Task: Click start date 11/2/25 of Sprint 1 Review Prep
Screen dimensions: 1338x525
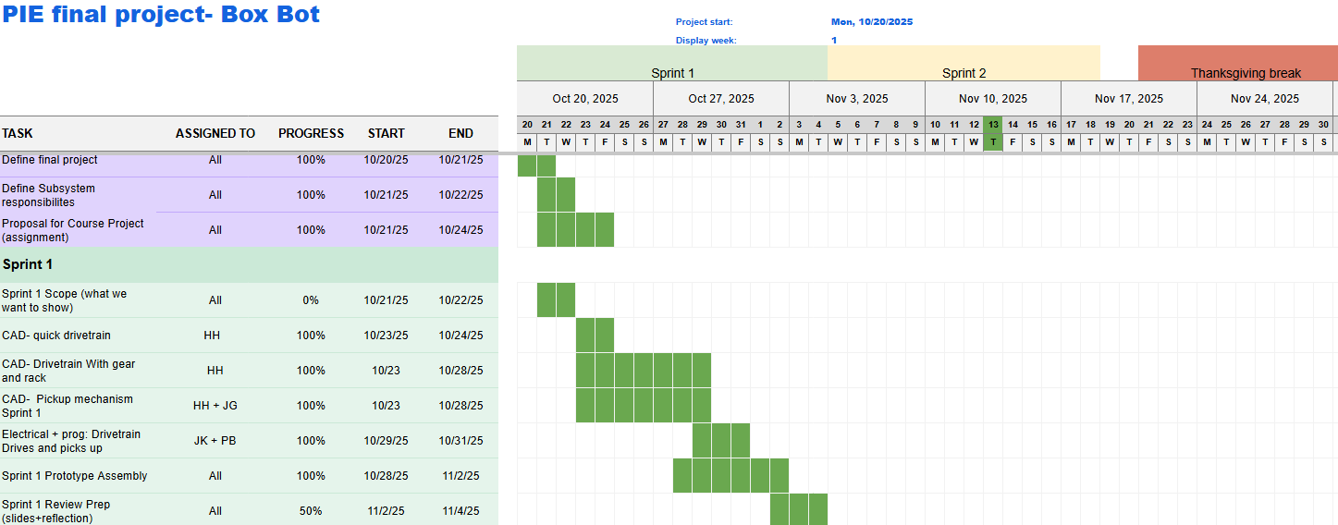Action: click(x=386, y=510)
